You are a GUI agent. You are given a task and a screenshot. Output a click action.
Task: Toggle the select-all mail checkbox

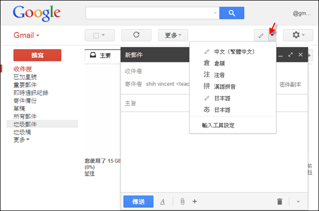coord(96,35)
